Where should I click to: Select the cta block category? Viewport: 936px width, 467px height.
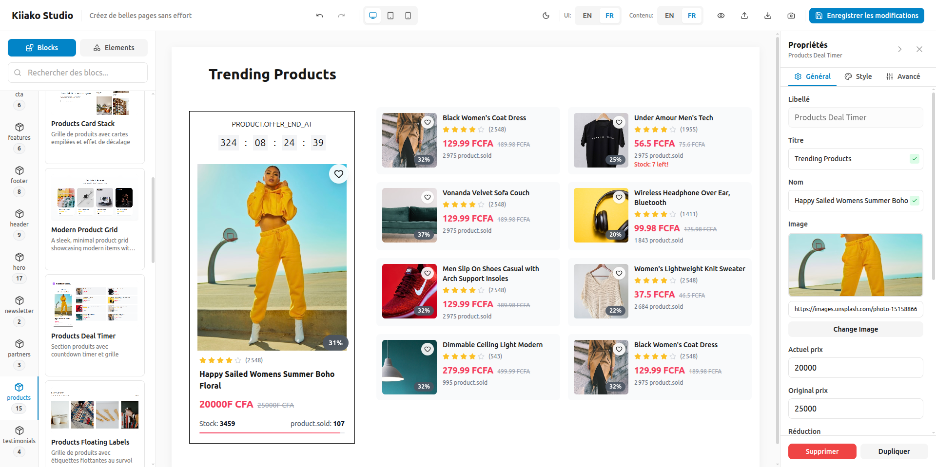(19, 101)
